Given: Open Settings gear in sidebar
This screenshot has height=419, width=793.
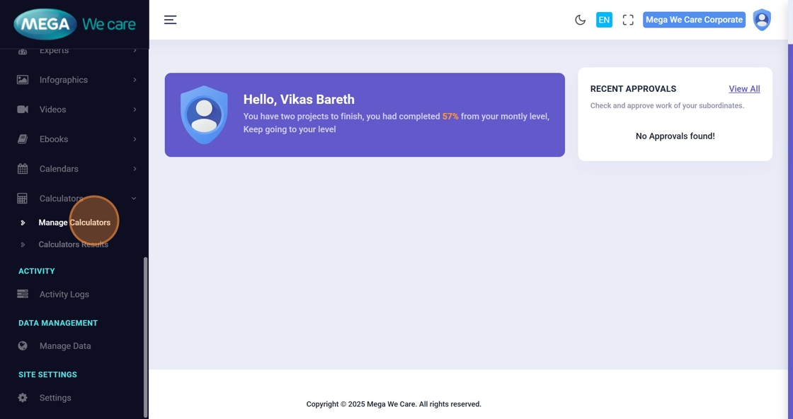Looking at the screenshot, I should tap(23, 398).
